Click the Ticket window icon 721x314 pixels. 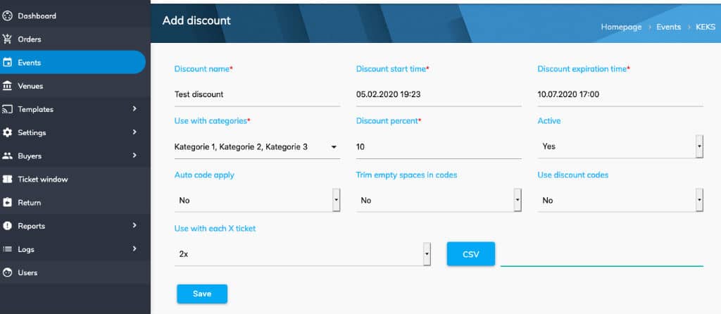(7, 180)
